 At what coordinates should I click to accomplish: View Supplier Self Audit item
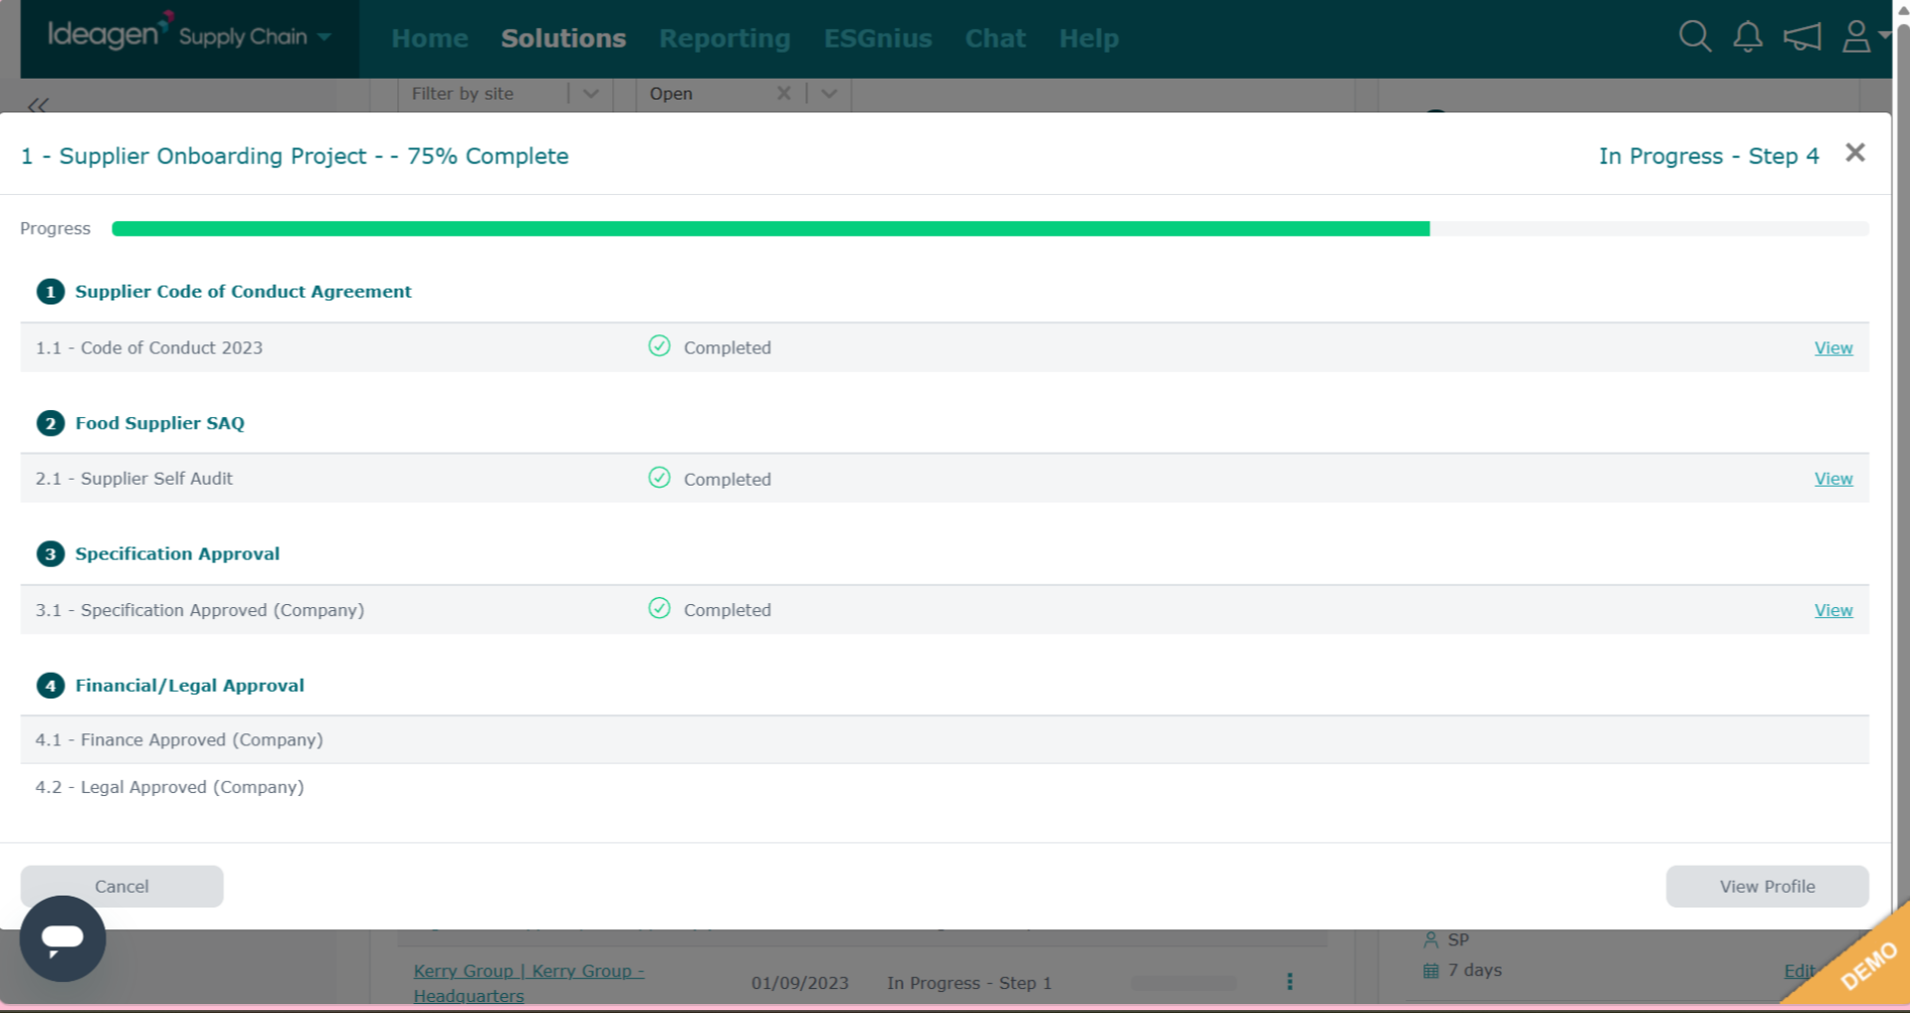(x=1833, y=479)
